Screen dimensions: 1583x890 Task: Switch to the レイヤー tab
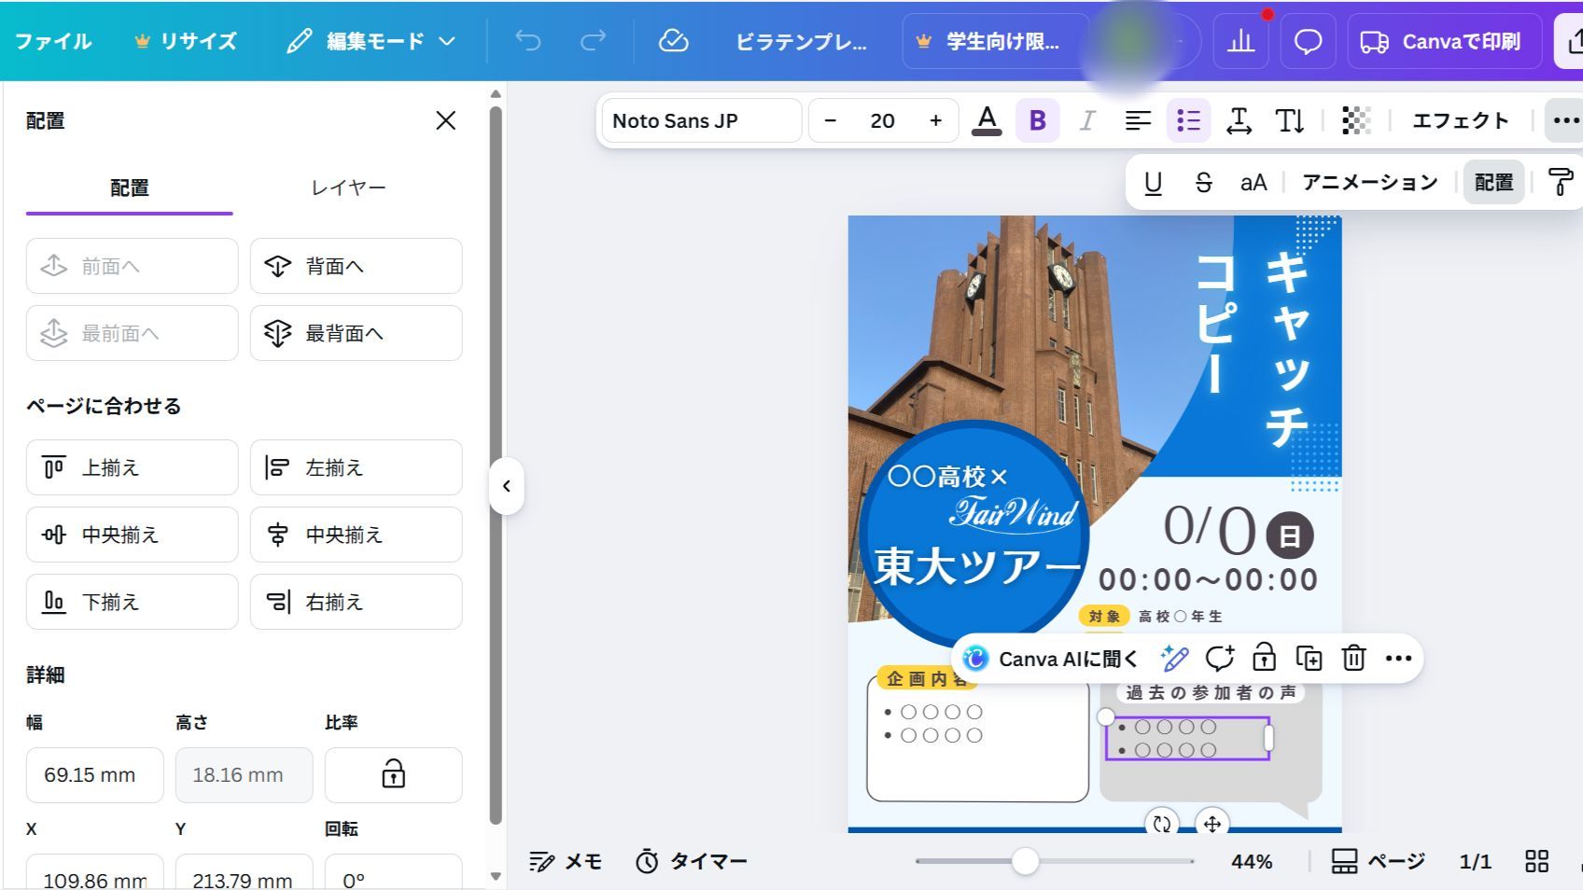(x=346, y=187)
